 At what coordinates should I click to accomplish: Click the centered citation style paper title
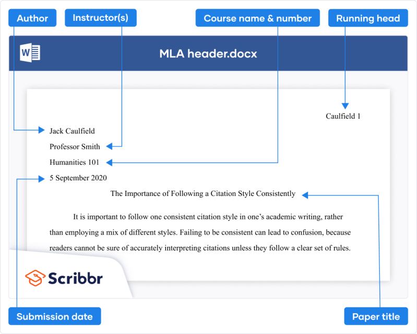[x=203, y=193]
